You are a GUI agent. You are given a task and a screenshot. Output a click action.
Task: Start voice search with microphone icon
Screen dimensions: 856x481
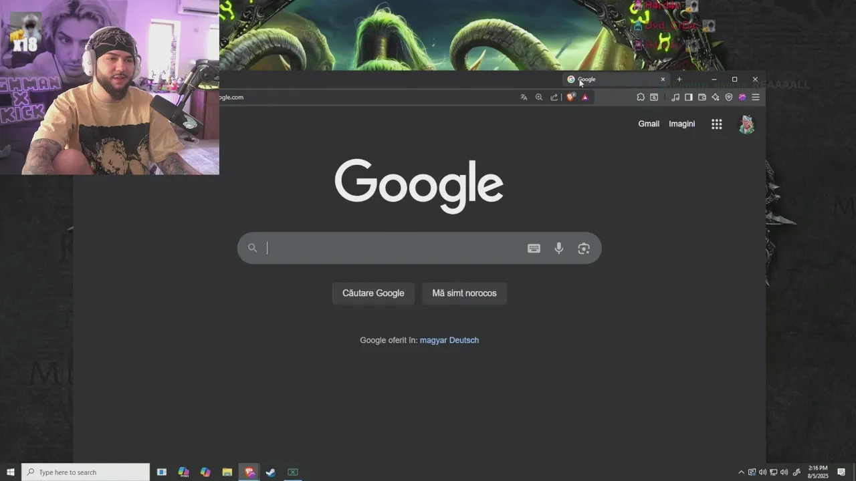click(x=559, y=248)
